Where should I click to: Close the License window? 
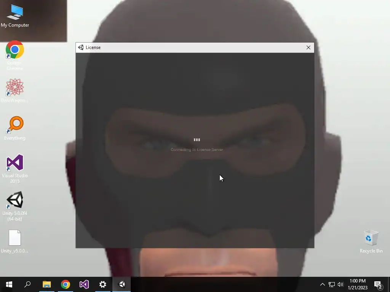[308, 48]
